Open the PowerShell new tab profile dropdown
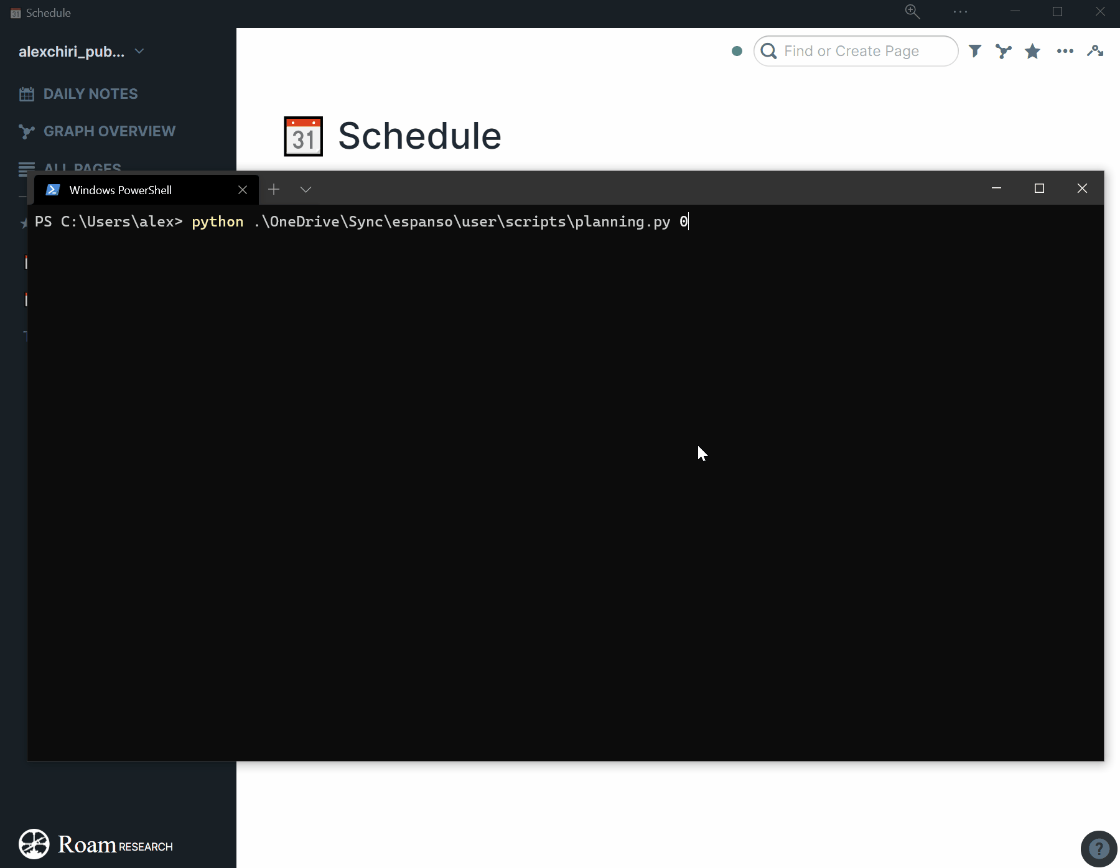This screenshot has width=1120, height=868. point(306,190)
